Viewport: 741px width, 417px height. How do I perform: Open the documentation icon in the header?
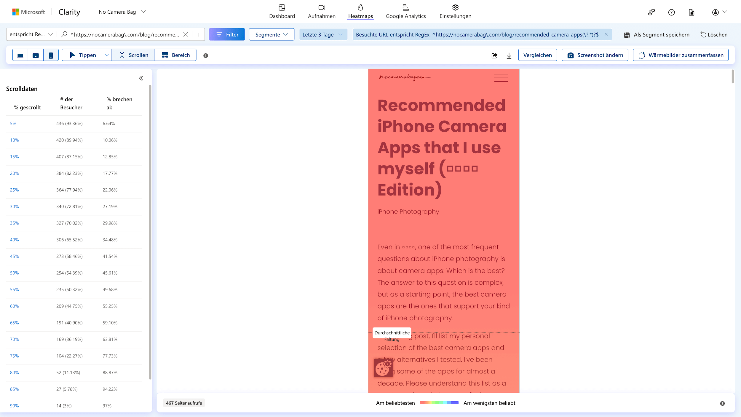pyautogui.click(x=692, y=12)
